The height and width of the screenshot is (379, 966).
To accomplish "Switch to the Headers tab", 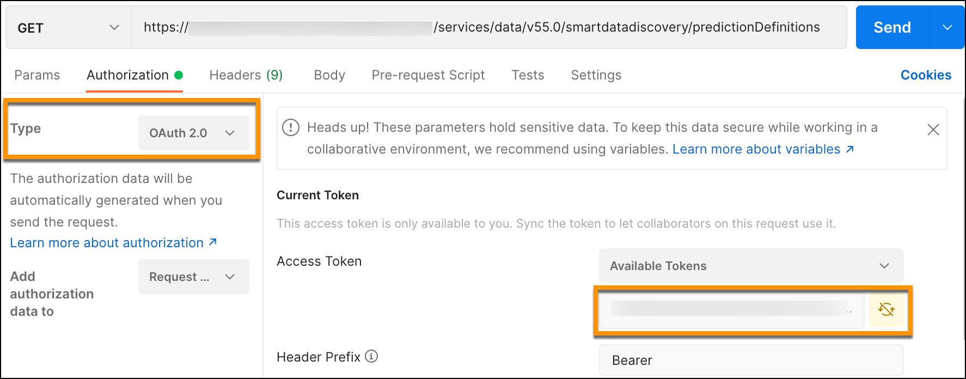I will point(245,75).
